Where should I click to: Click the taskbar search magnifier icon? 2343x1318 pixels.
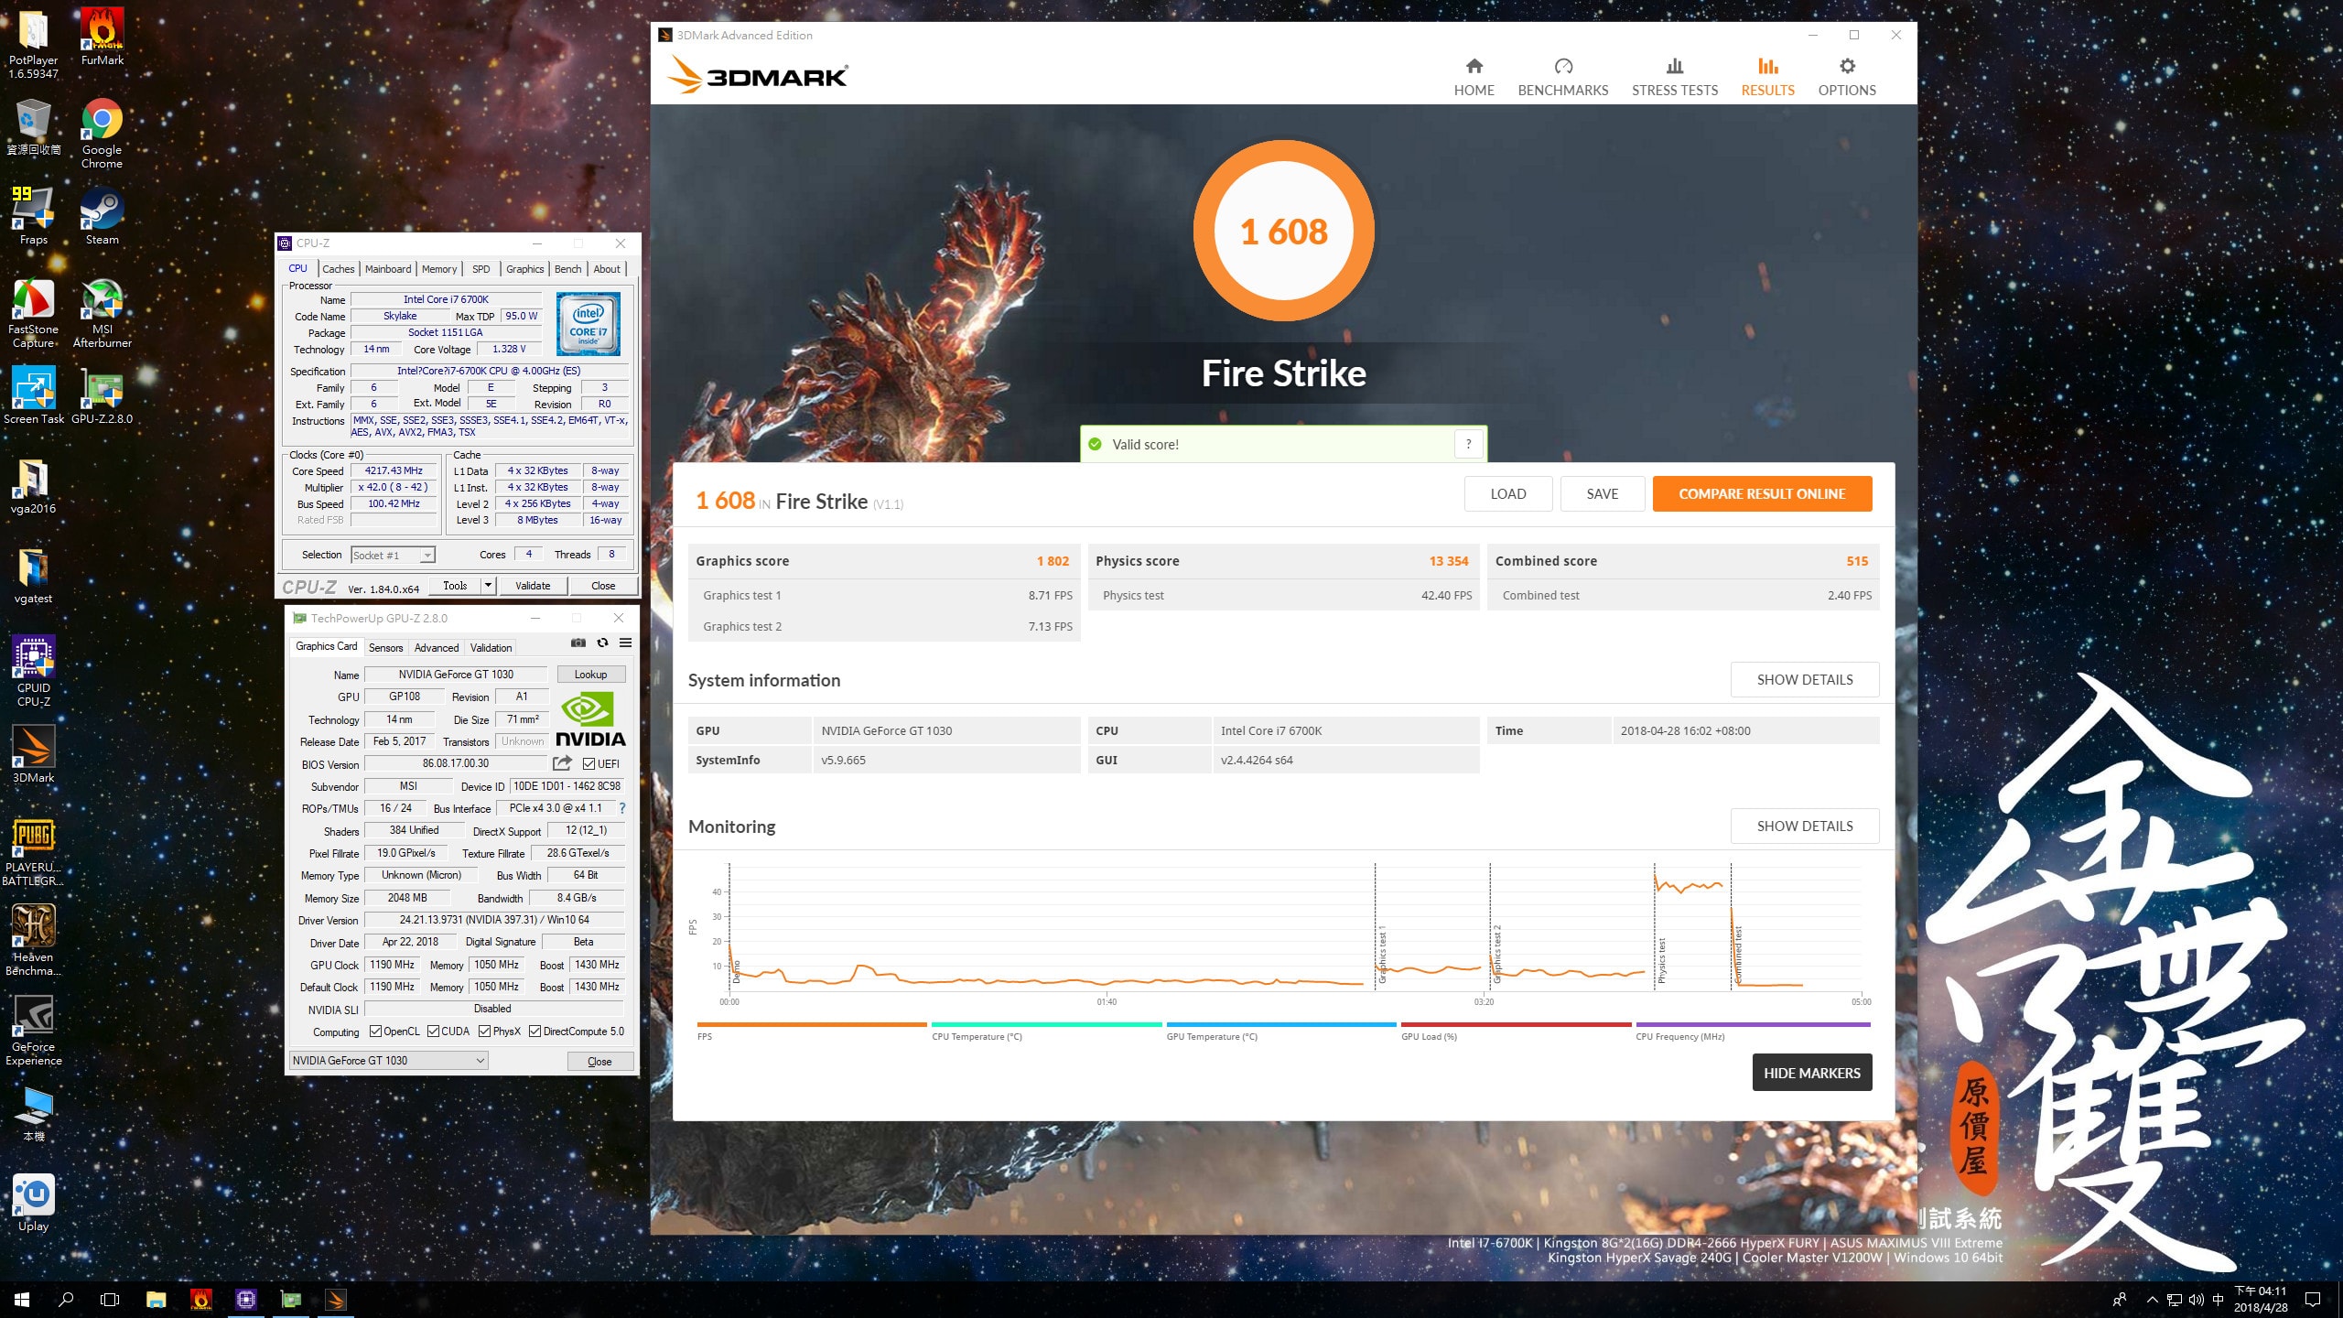66,1300
